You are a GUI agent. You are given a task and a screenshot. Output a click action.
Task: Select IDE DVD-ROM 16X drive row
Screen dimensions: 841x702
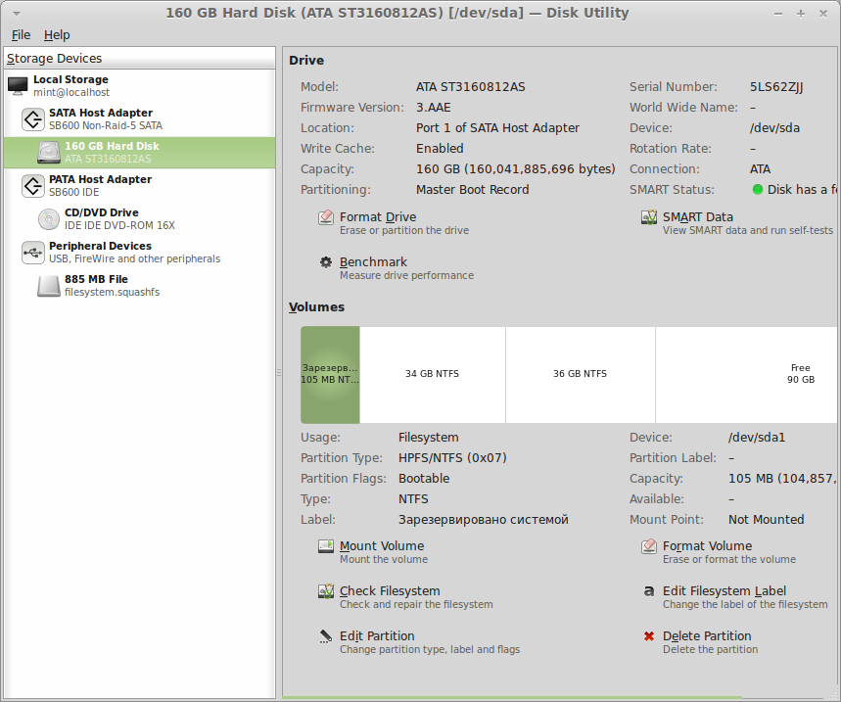click(x=139, y=218)
